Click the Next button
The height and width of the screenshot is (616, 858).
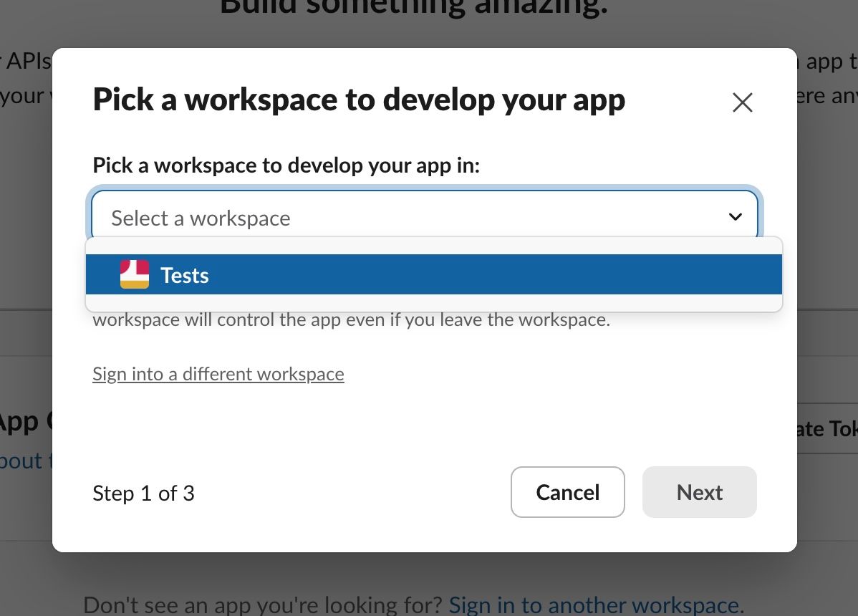[699, 492]
